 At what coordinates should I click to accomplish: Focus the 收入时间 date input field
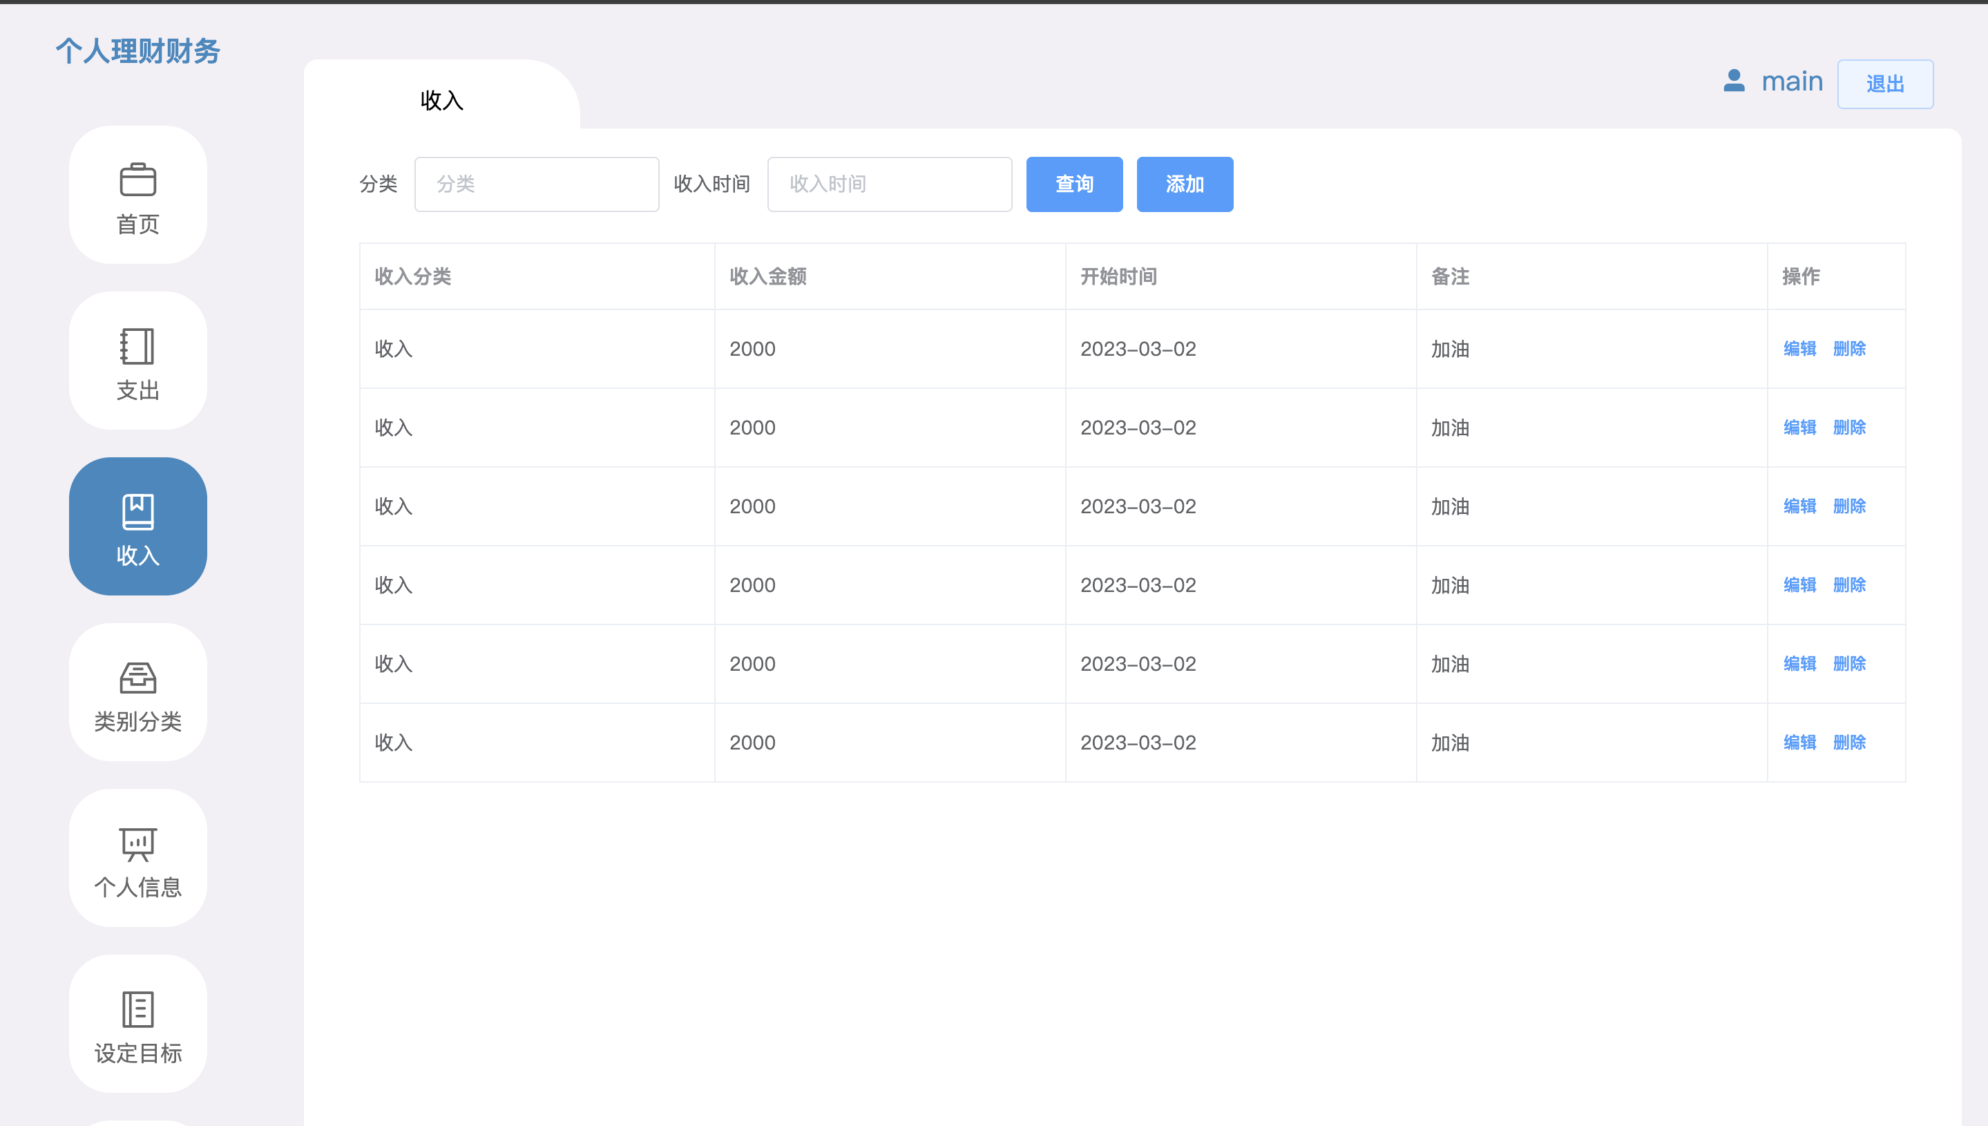[889, 184]
